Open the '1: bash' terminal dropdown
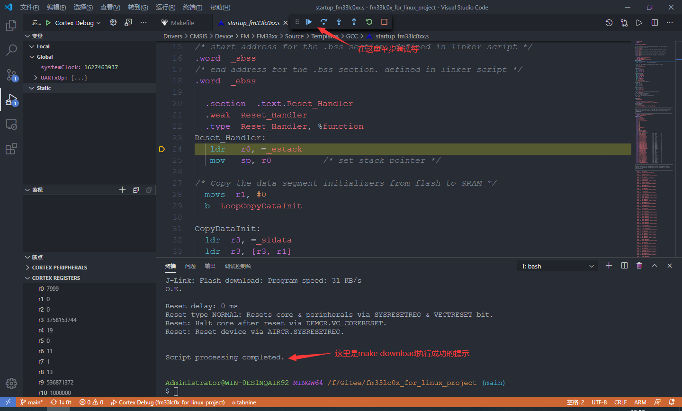682x411 pixels. pos(557,266)
